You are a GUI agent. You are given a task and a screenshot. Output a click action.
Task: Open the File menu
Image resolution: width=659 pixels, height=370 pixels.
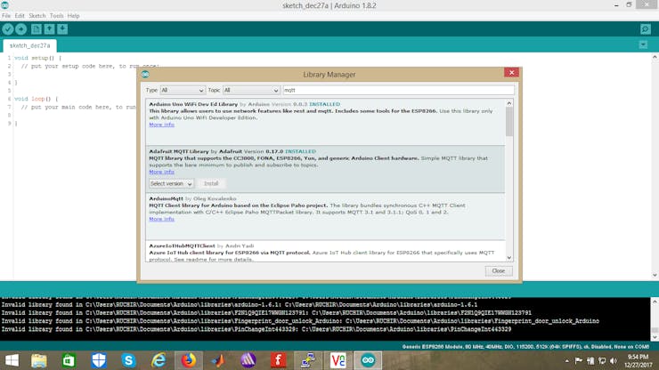[6, 15]
